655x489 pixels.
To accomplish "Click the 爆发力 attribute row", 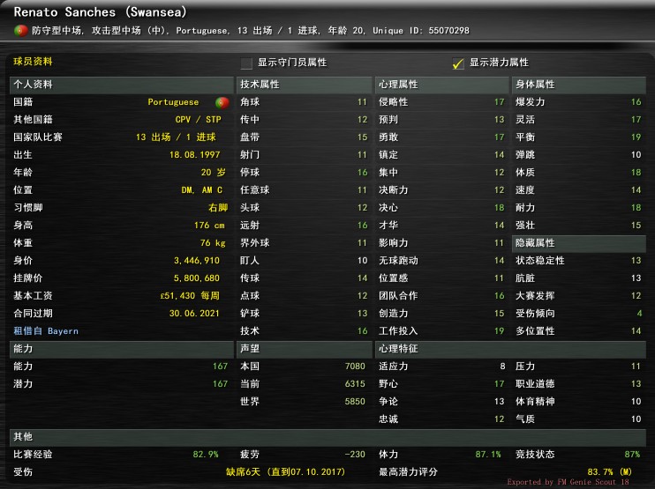I will pyautogui.click(x=578, y=102).
